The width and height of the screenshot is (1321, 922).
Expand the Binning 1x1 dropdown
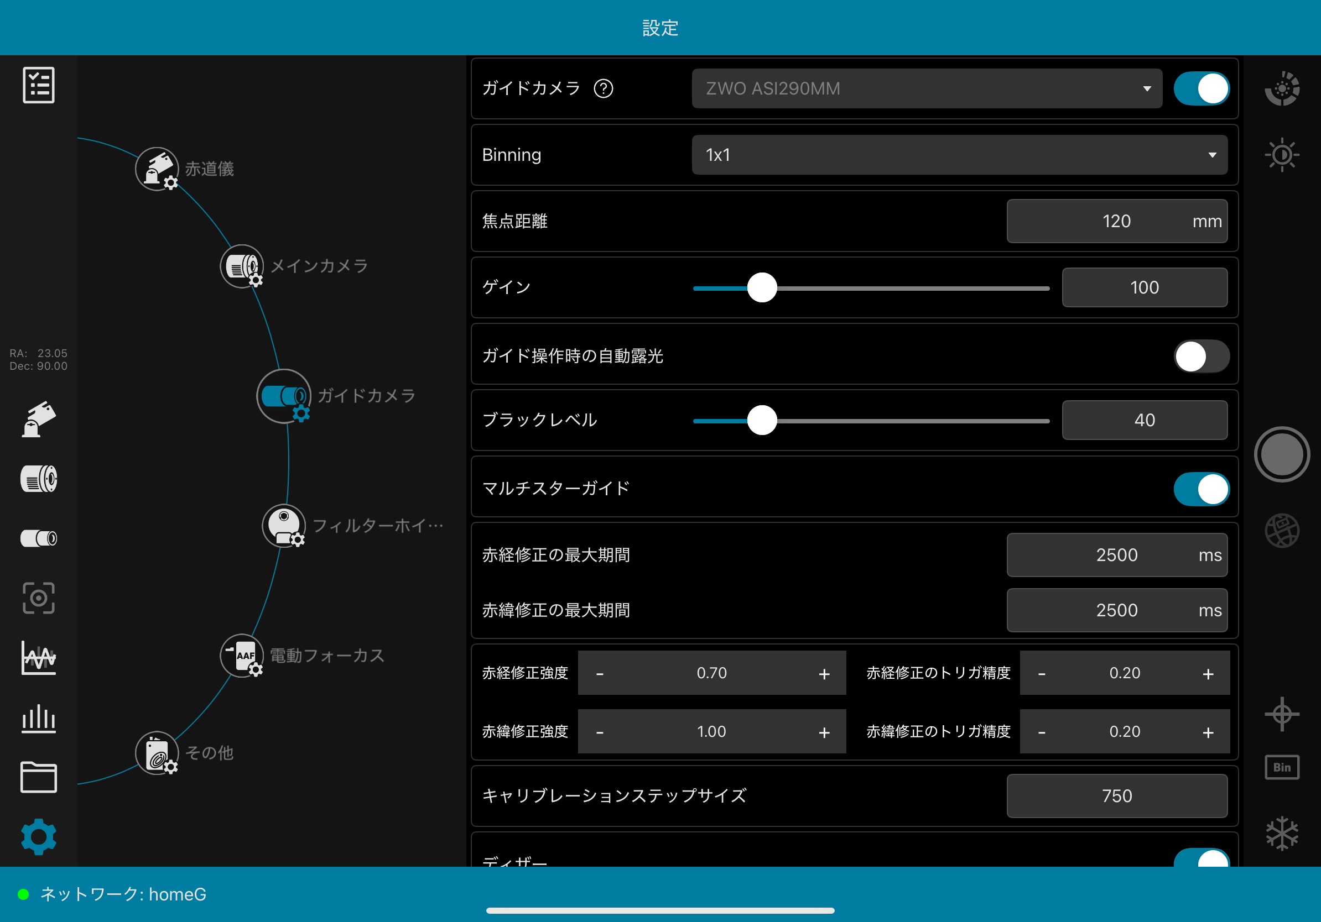click(959, 155)
